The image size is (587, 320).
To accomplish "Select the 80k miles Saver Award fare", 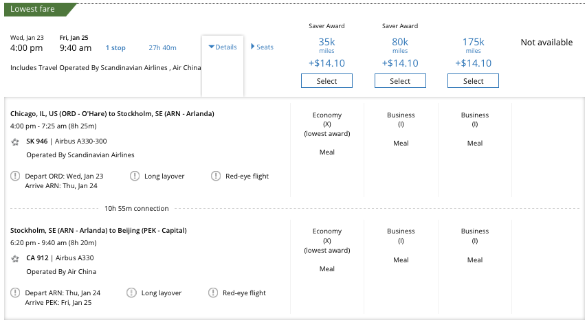I will coord(400,81).
